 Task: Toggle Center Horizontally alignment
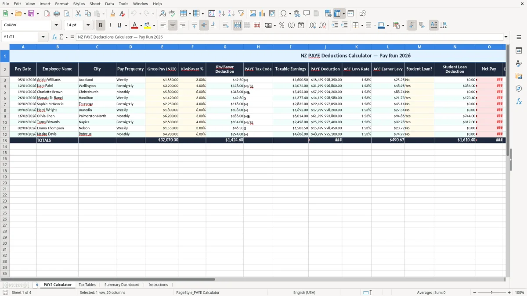[x=173, y=25]
